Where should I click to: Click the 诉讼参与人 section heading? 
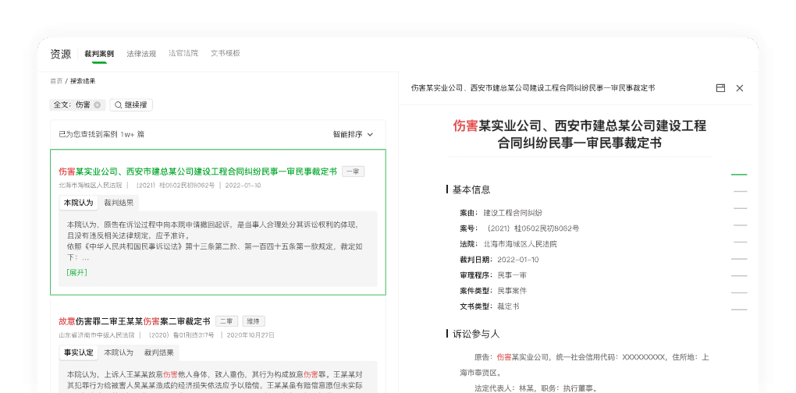pyautogui.click(x=476, y=334)
